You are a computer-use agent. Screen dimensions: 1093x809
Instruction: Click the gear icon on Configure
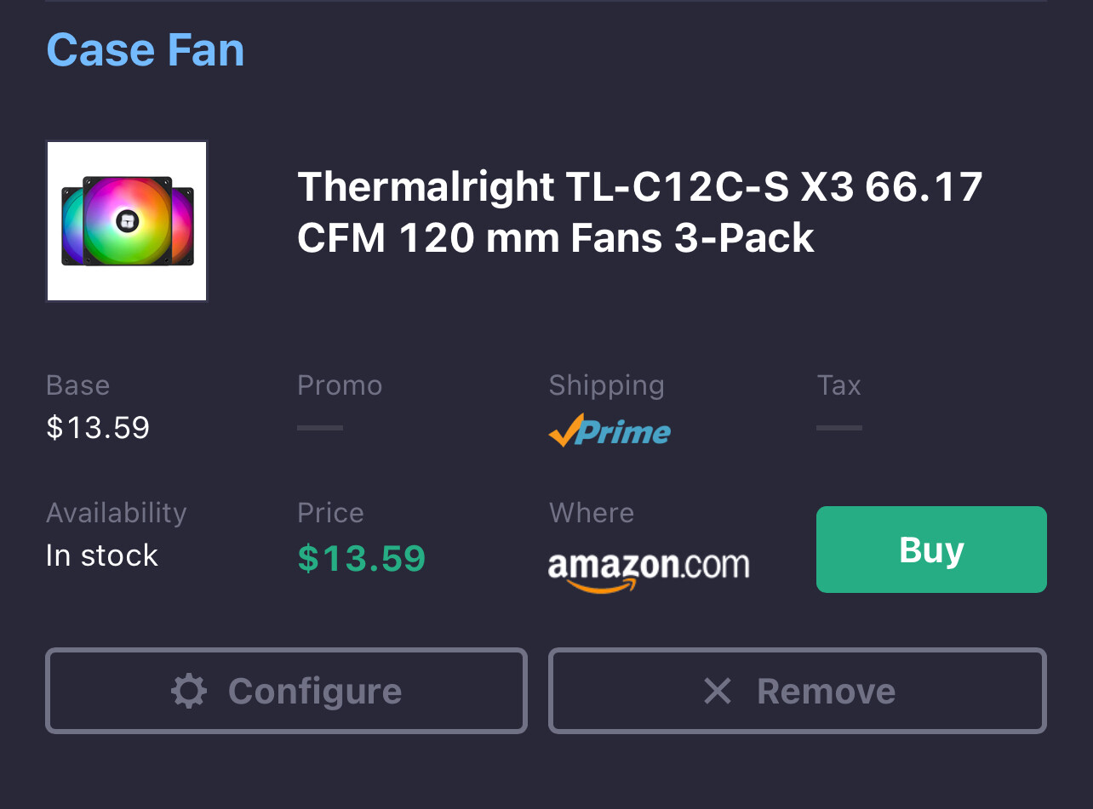pos(188,691)
